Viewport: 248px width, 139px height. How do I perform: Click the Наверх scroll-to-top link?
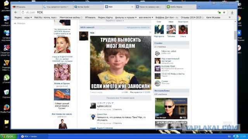19,23
